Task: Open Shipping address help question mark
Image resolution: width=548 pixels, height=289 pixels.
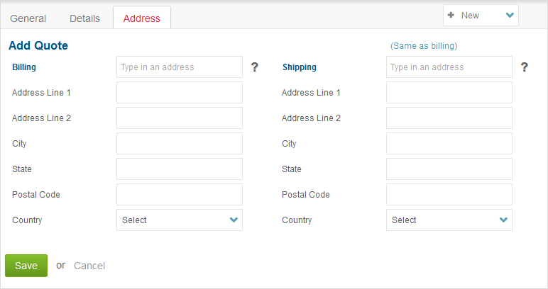Action: [525, 67]
